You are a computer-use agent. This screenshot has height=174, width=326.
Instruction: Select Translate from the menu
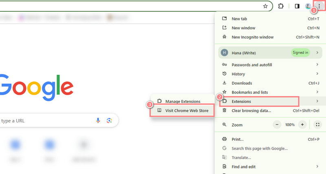[x=271, y=157]
